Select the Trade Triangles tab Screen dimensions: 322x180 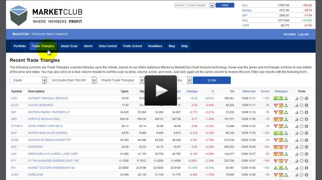[43, 46]
